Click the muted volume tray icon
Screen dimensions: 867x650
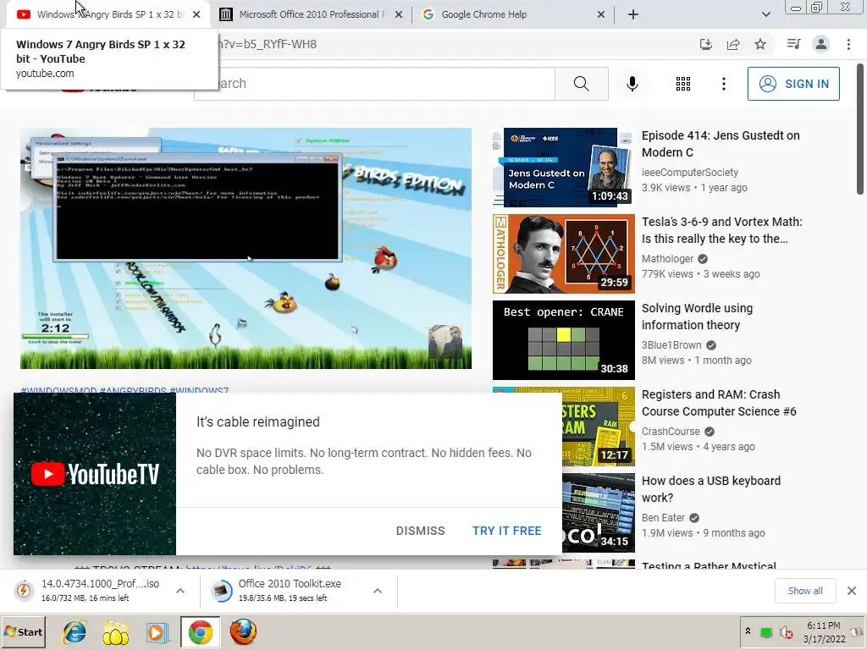pos(786,631)
